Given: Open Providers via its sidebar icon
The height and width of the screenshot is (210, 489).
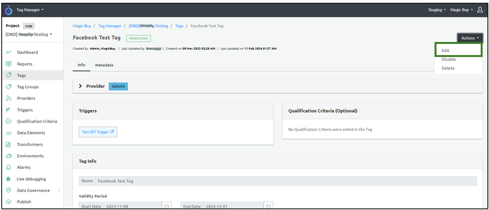Looking at the screenshot, I should (8, 98).
